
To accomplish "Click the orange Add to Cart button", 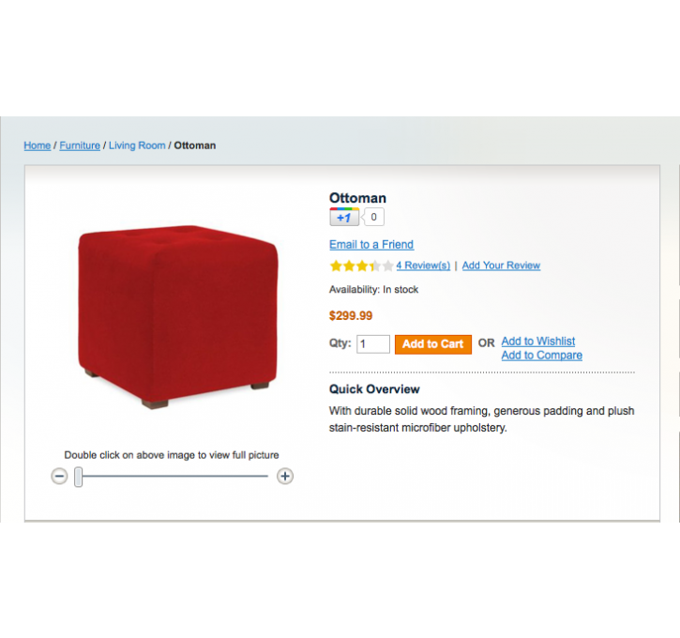I will 432,344.
